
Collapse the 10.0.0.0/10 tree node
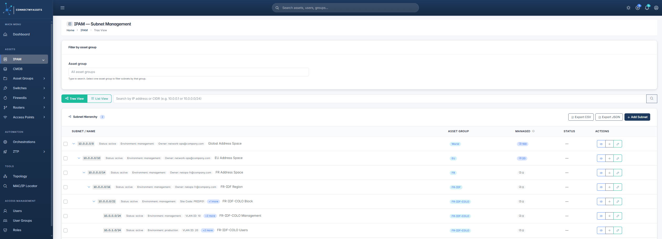(79, 158)
